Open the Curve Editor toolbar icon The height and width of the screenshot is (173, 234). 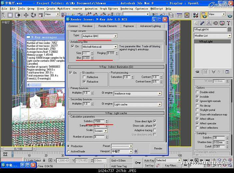pos(179,15)
